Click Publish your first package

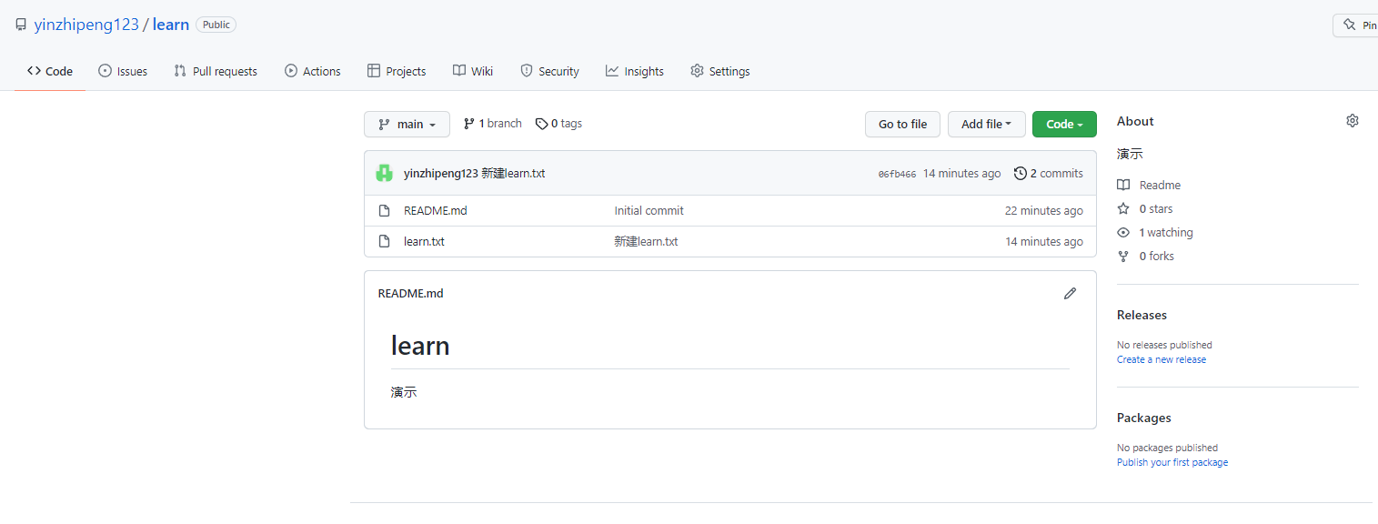click(1172, 462)
